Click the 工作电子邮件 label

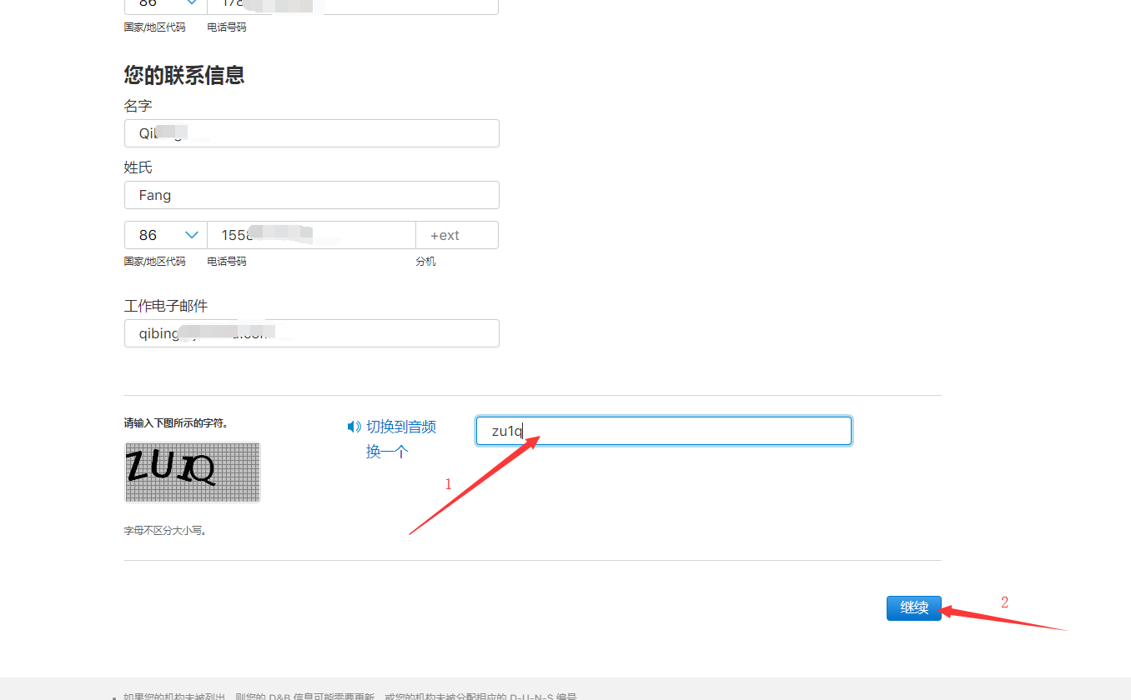click(166, 306)
